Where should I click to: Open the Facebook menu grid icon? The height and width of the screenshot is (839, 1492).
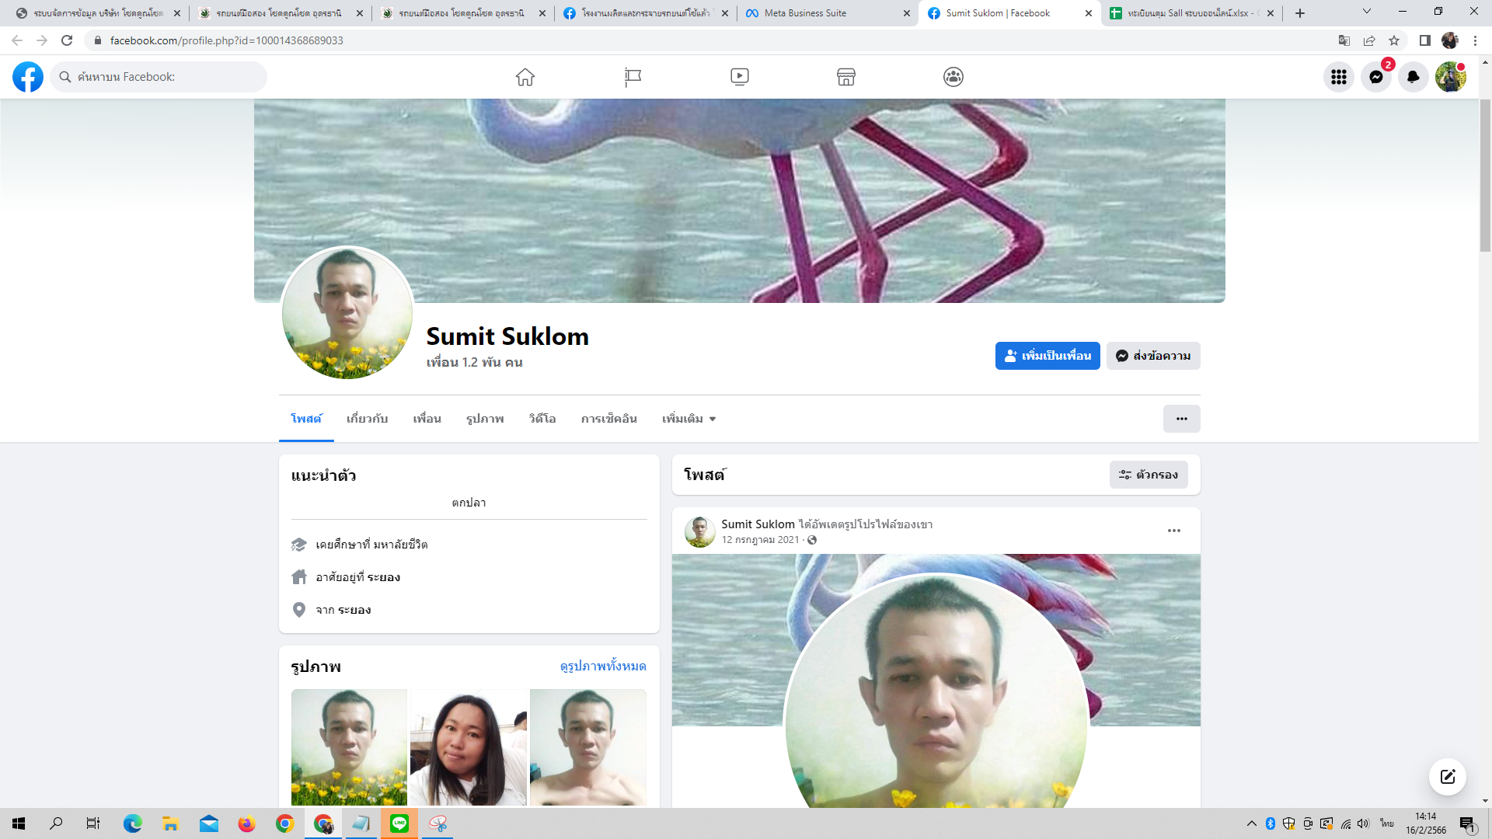click(1338, 77)
